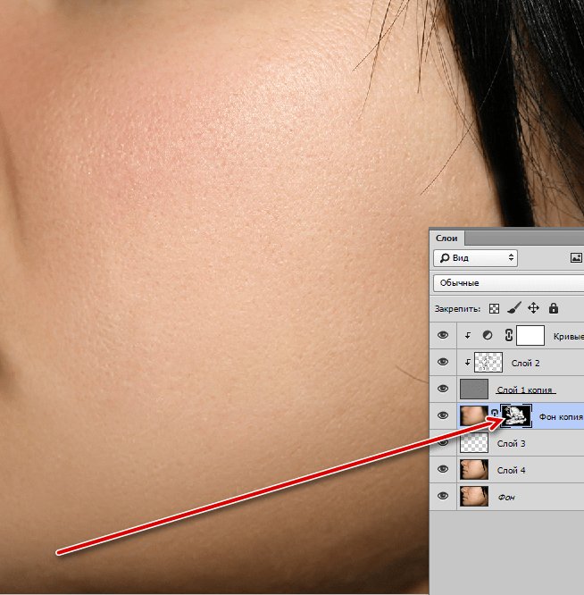
Task: Toggle visibility of Слой 2
Action: tap(443, 362)
